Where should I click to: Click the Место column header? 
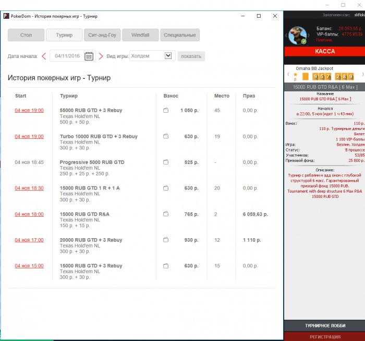pyautogui.click(x=222, y=96)
